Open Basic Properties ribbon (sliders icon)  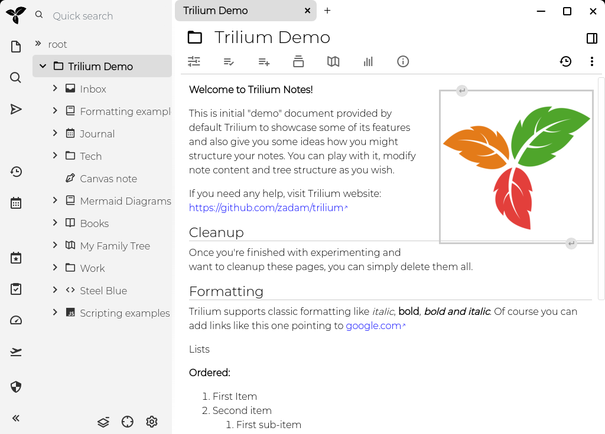[194, 61]
